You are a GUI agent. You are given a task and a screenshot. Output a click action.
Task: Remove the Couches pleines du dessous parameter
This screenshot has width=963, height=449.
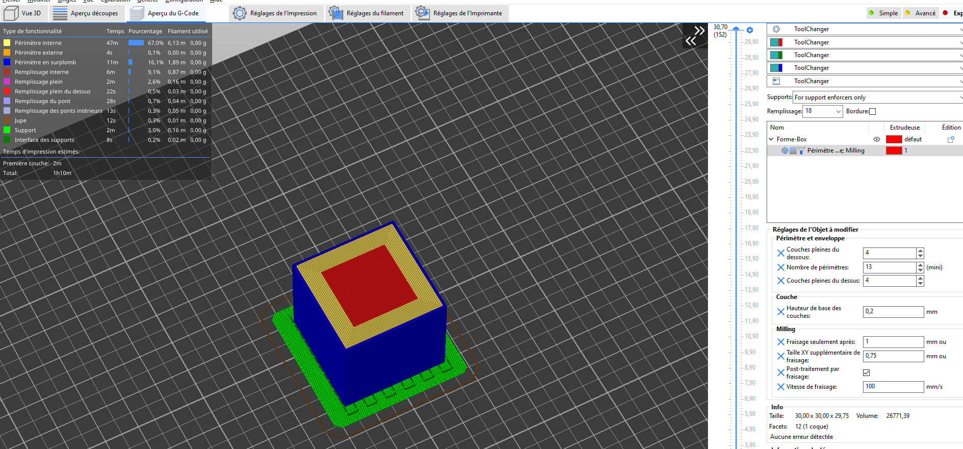point(781,253)
